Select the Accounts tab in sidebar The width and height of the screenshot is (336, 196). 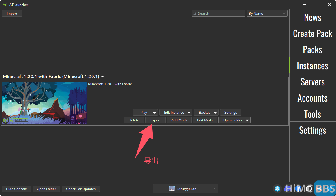tap(312, 98)
